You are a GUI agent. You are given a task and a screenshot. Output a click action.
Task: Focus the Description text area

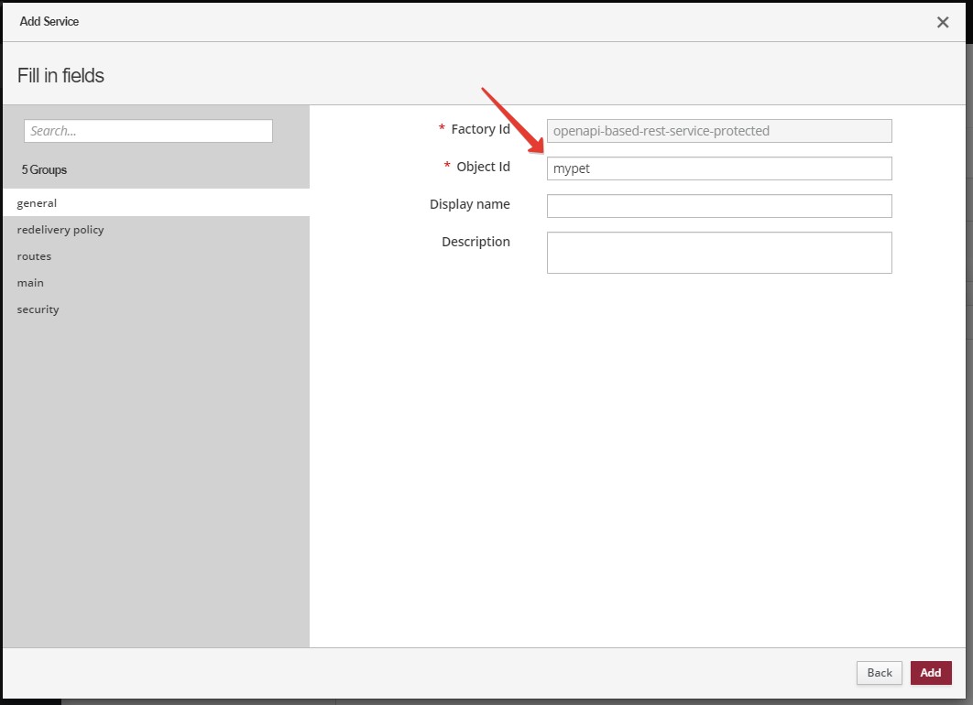pyautogui.click(x=718, y=252)
